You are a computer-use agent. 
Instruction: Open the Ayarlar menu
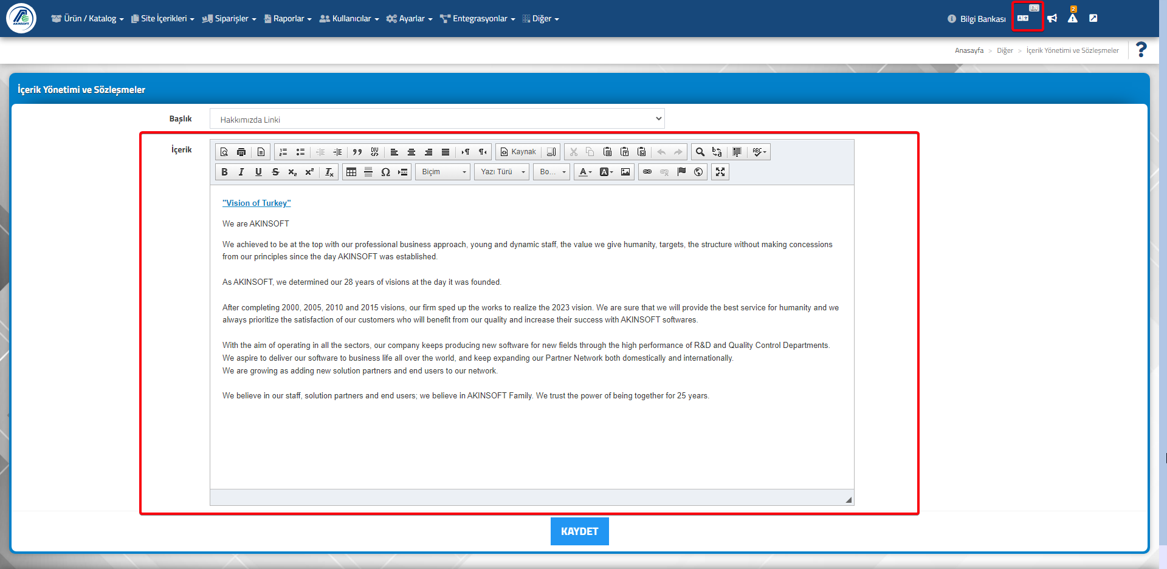pos(410,19)
